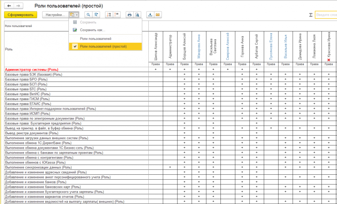Image resolution: width=337 pixels, height=204 pixels.
Task: Choose 'Роли пользователей' report variant
Action: (95, 39)
